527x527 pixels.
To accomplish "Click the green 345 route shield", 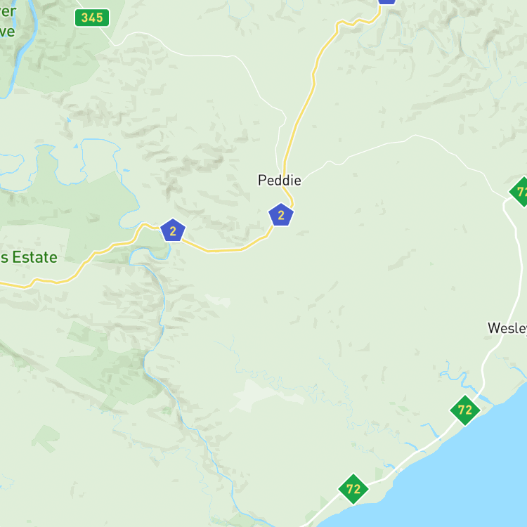I will pyautogui.click(x=92, y=18).
